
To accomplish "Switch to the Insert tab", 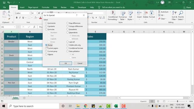I will [22, 7].
